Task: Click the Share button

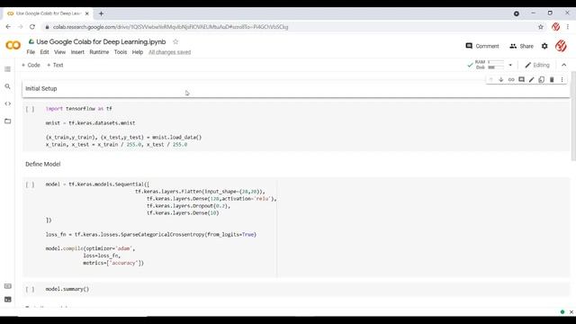Action: [521, 46]
